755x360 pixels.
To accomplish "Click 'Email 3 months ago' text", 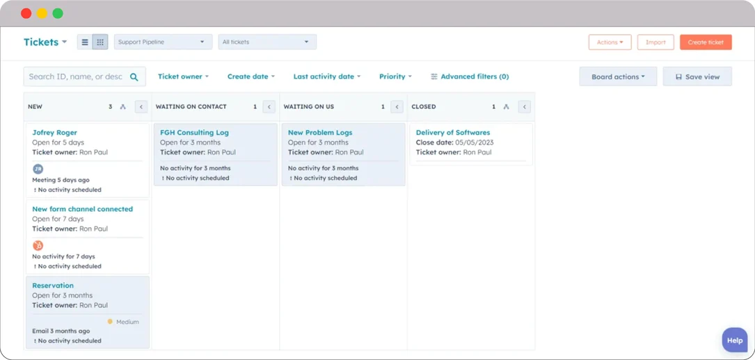I will click(x=61, y=332).
